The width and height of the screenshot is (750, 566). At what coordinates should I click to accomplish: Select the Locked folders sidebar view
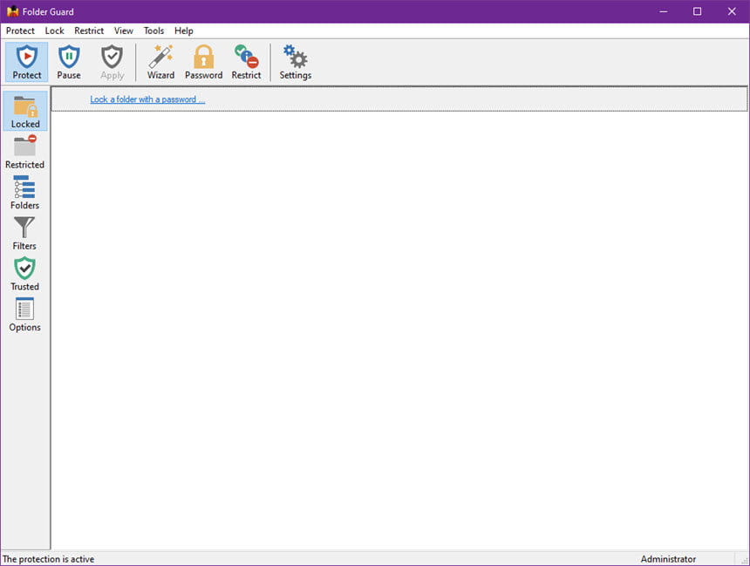click(x=25, y=112)
